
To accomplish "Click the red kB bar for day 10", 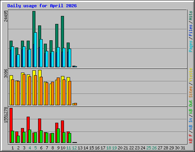I will (62, 126).
